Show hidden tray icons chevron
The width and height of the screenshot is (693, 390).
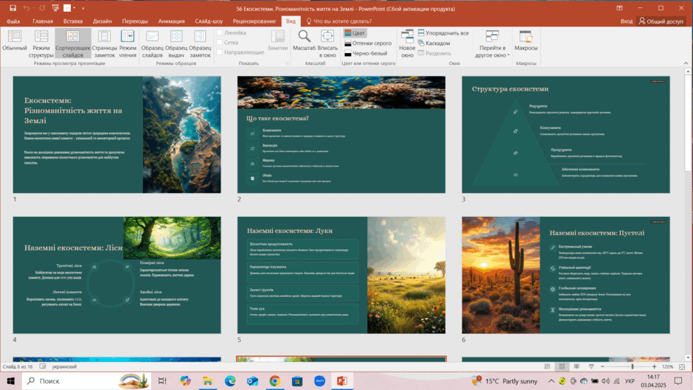point(551,380)
